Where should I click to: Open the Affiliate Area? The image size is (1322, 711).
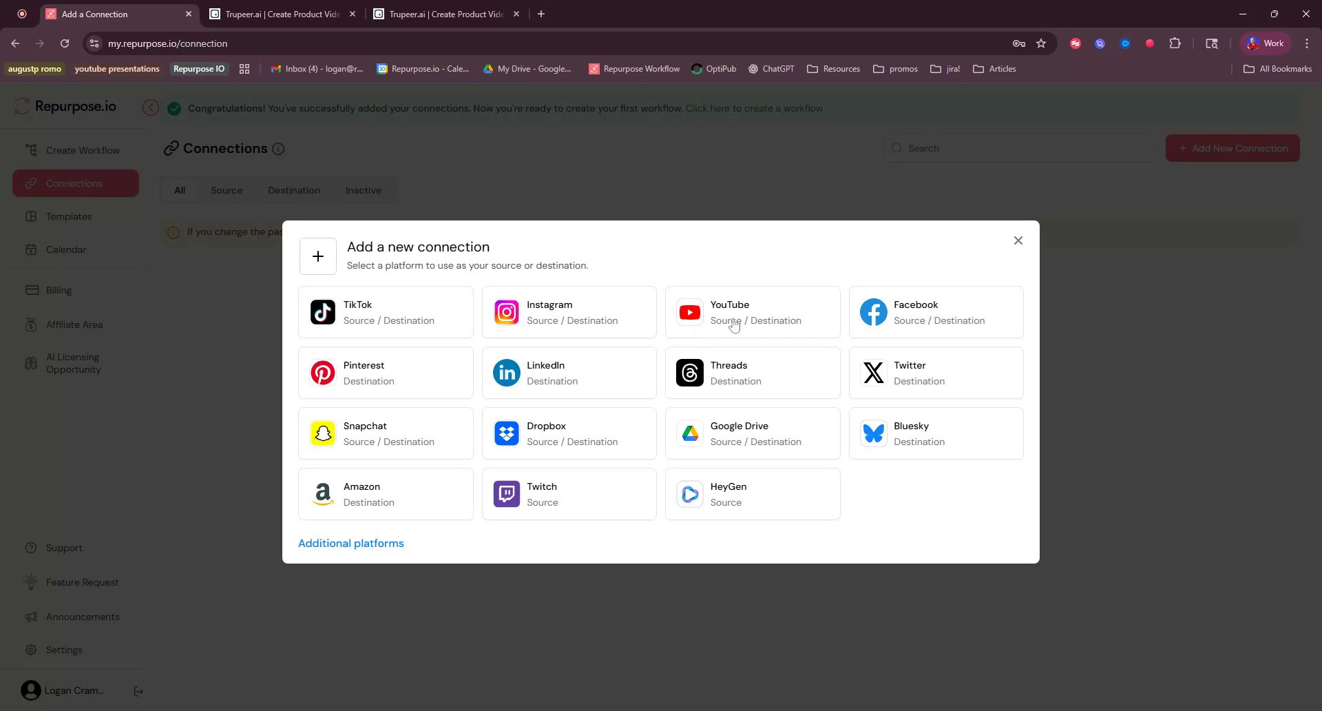click(75, 324)
